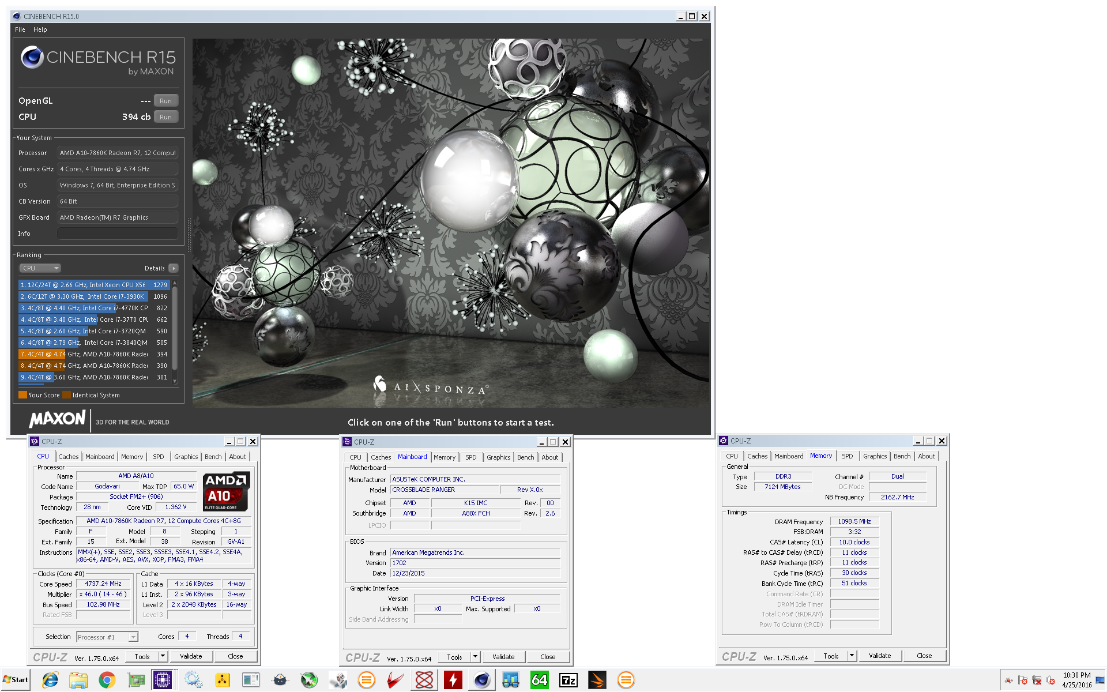
Task: Click the brown Identical System legend swatch
Action: point(66,395)
